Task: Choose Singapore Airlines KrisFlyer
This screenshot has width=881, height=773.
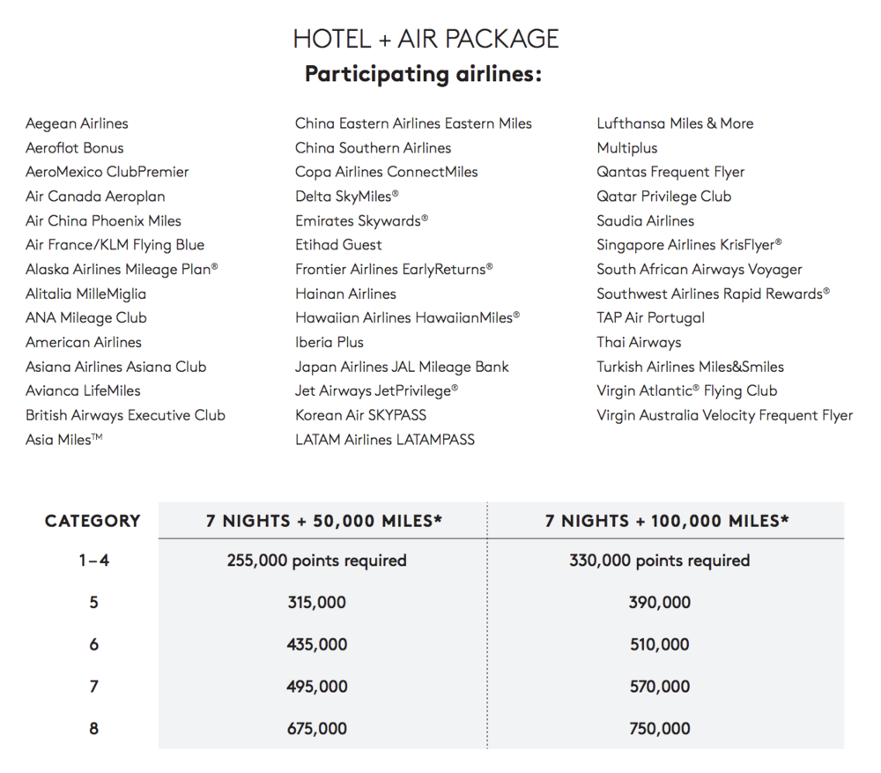Action: [x=689, y=245]
